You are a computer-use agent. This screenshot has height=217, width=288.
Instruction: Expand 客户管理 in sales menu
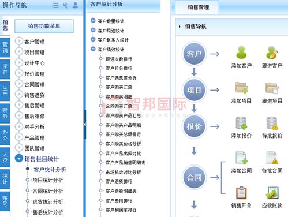[19, 41]
